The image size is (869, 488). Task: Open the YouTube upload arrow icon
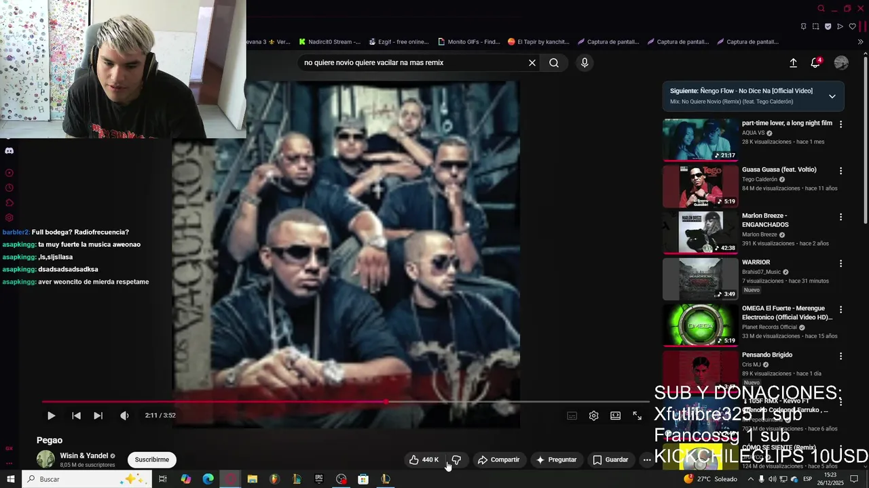pos(793,62)
